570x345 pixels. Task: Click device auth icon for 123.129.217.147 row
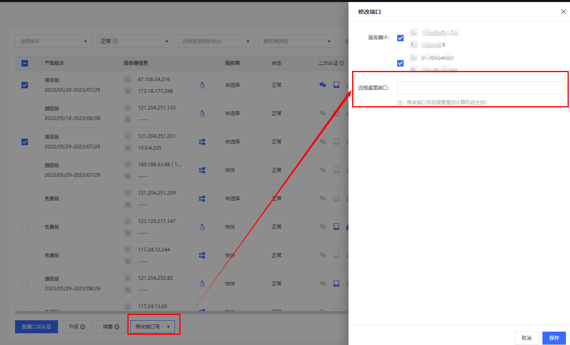336,227
